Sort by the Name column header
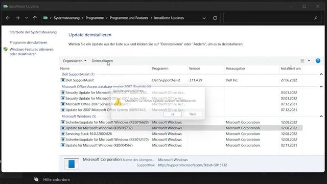 click(x=65, y=68)
